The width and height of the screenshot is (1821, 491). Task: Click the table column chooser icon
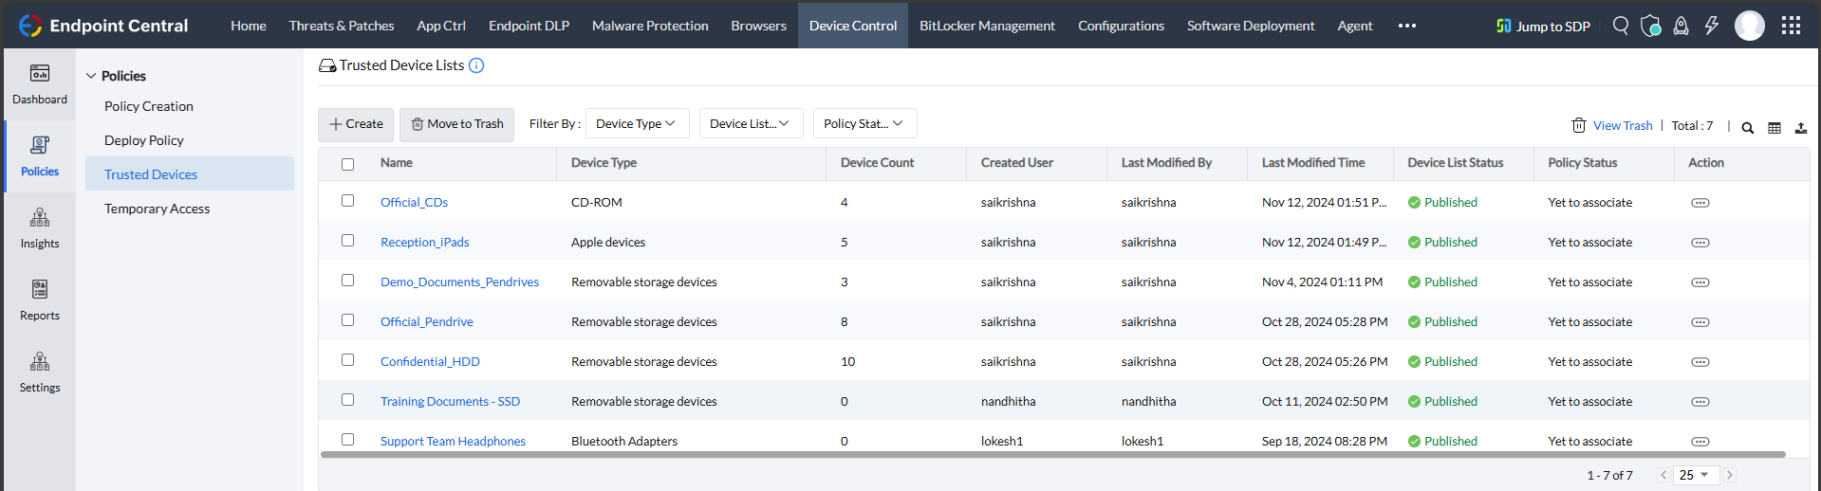[x=1775, y=128]
